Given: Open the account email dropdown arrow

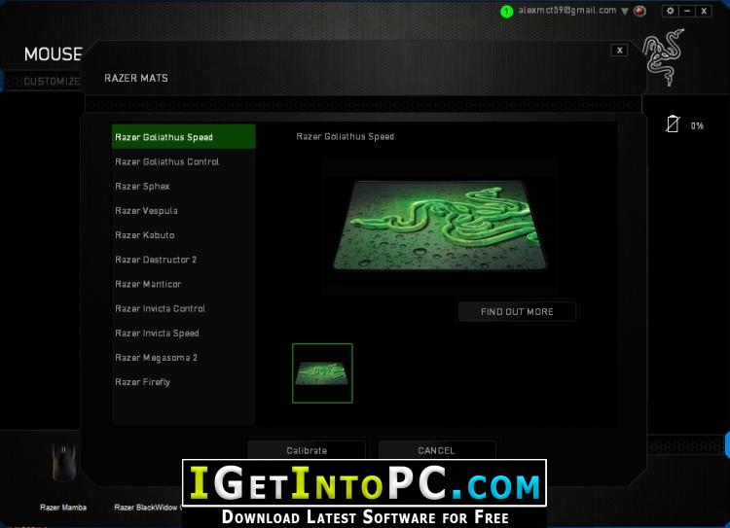Looking at the screenshot, I should (625, 11).
